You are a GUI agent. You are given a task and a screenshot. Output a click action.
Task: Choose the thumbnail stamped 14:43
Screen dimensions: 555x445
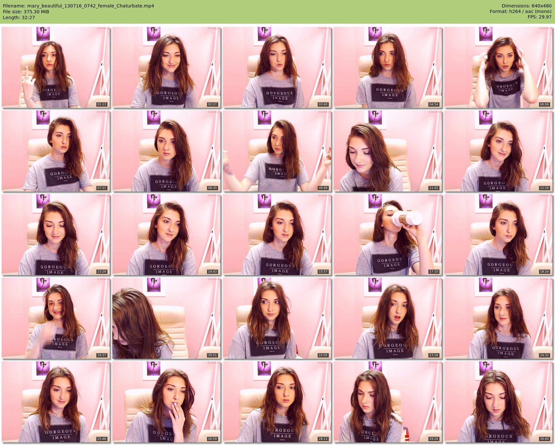pyautogui.click(x=166, y=234)
